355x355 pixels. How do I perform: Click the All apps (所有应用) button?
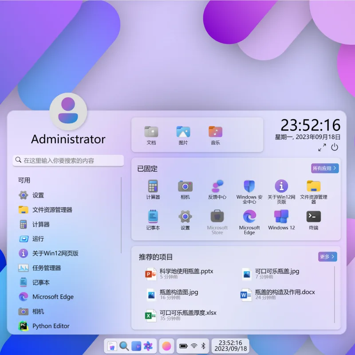click(325, 168)
